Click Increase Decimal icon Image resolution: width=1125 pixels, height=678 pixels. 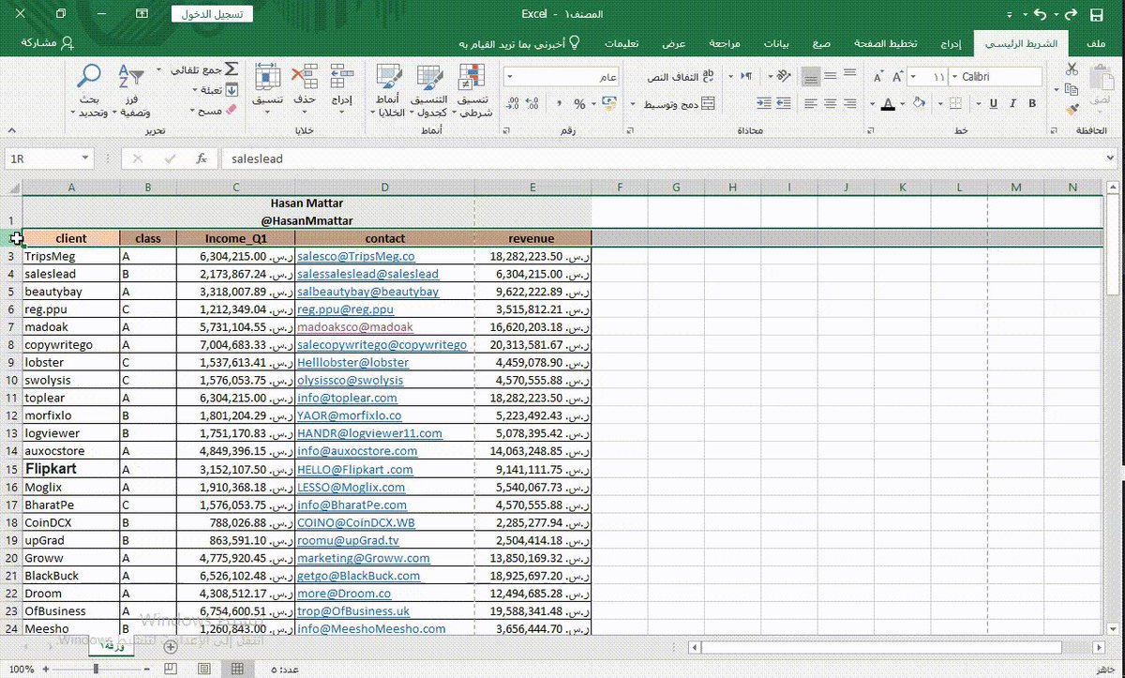[x=532, y=104]
